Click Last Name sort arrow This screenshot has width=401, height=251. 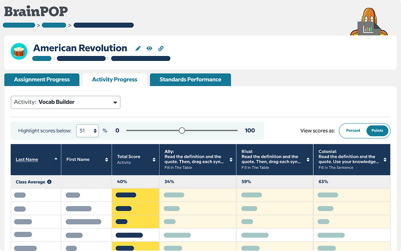[x=56, y=159]
